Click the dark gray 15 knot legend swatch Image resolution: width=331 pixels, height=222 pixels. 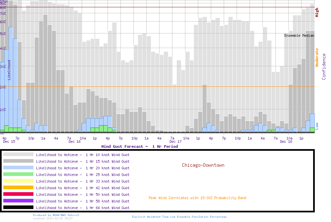tap(18, 161)
